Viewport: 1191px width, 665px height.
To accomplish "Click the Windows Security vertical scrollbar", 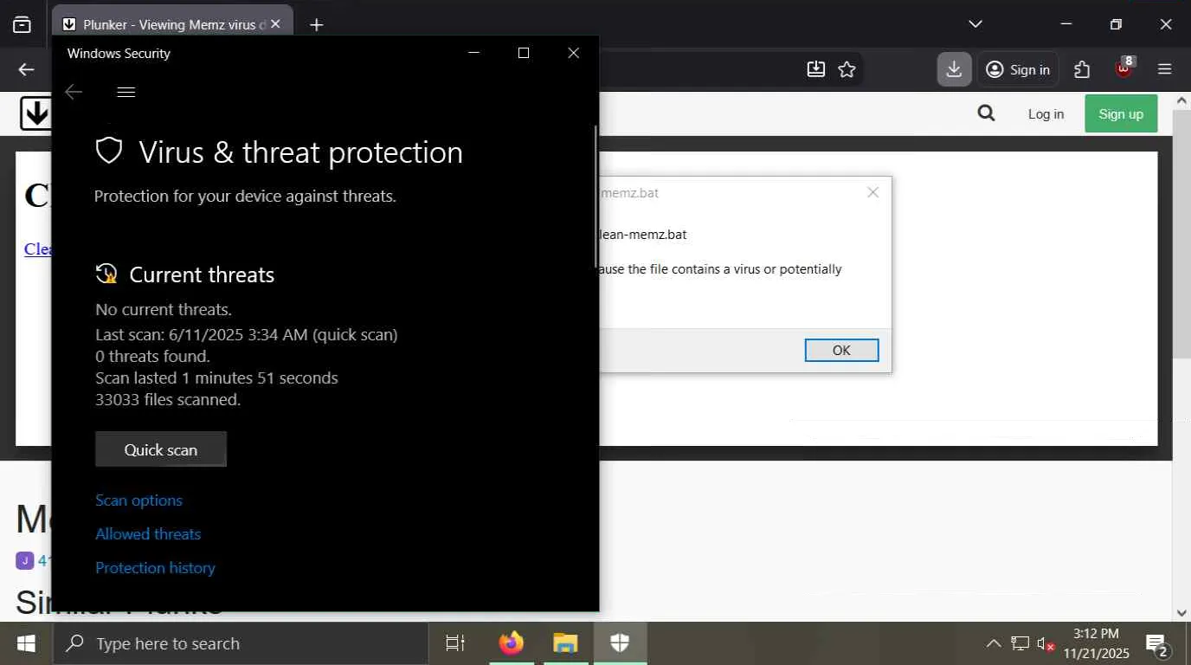I will click(x=595, y=196).
